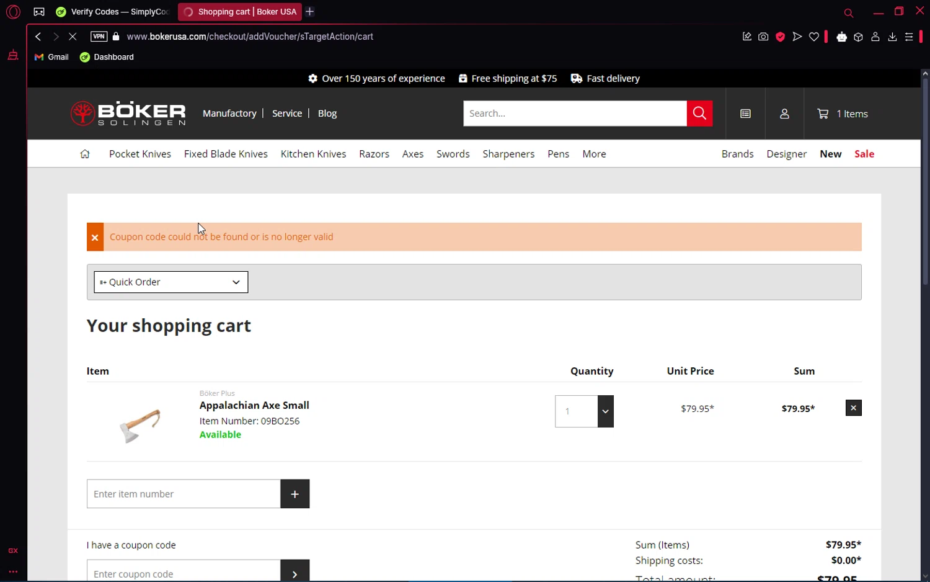Open Pens category
Image resolution: width=930 pixels, height=582 pixels.
558,154
